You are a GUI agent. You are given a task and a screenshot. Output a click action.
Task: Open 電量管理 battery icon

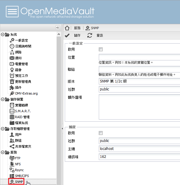tap(12, 64)
